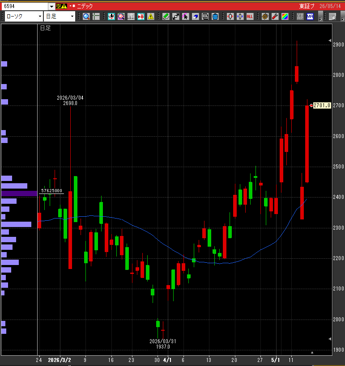Image resolution: width=345 pixels, height=366 pixels.
Task: Click the 東証プ market label
Action: tap(307, 6)
